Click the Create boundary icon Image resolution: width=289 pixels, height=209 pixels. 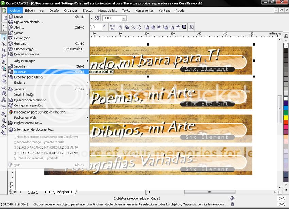[184, 27]
